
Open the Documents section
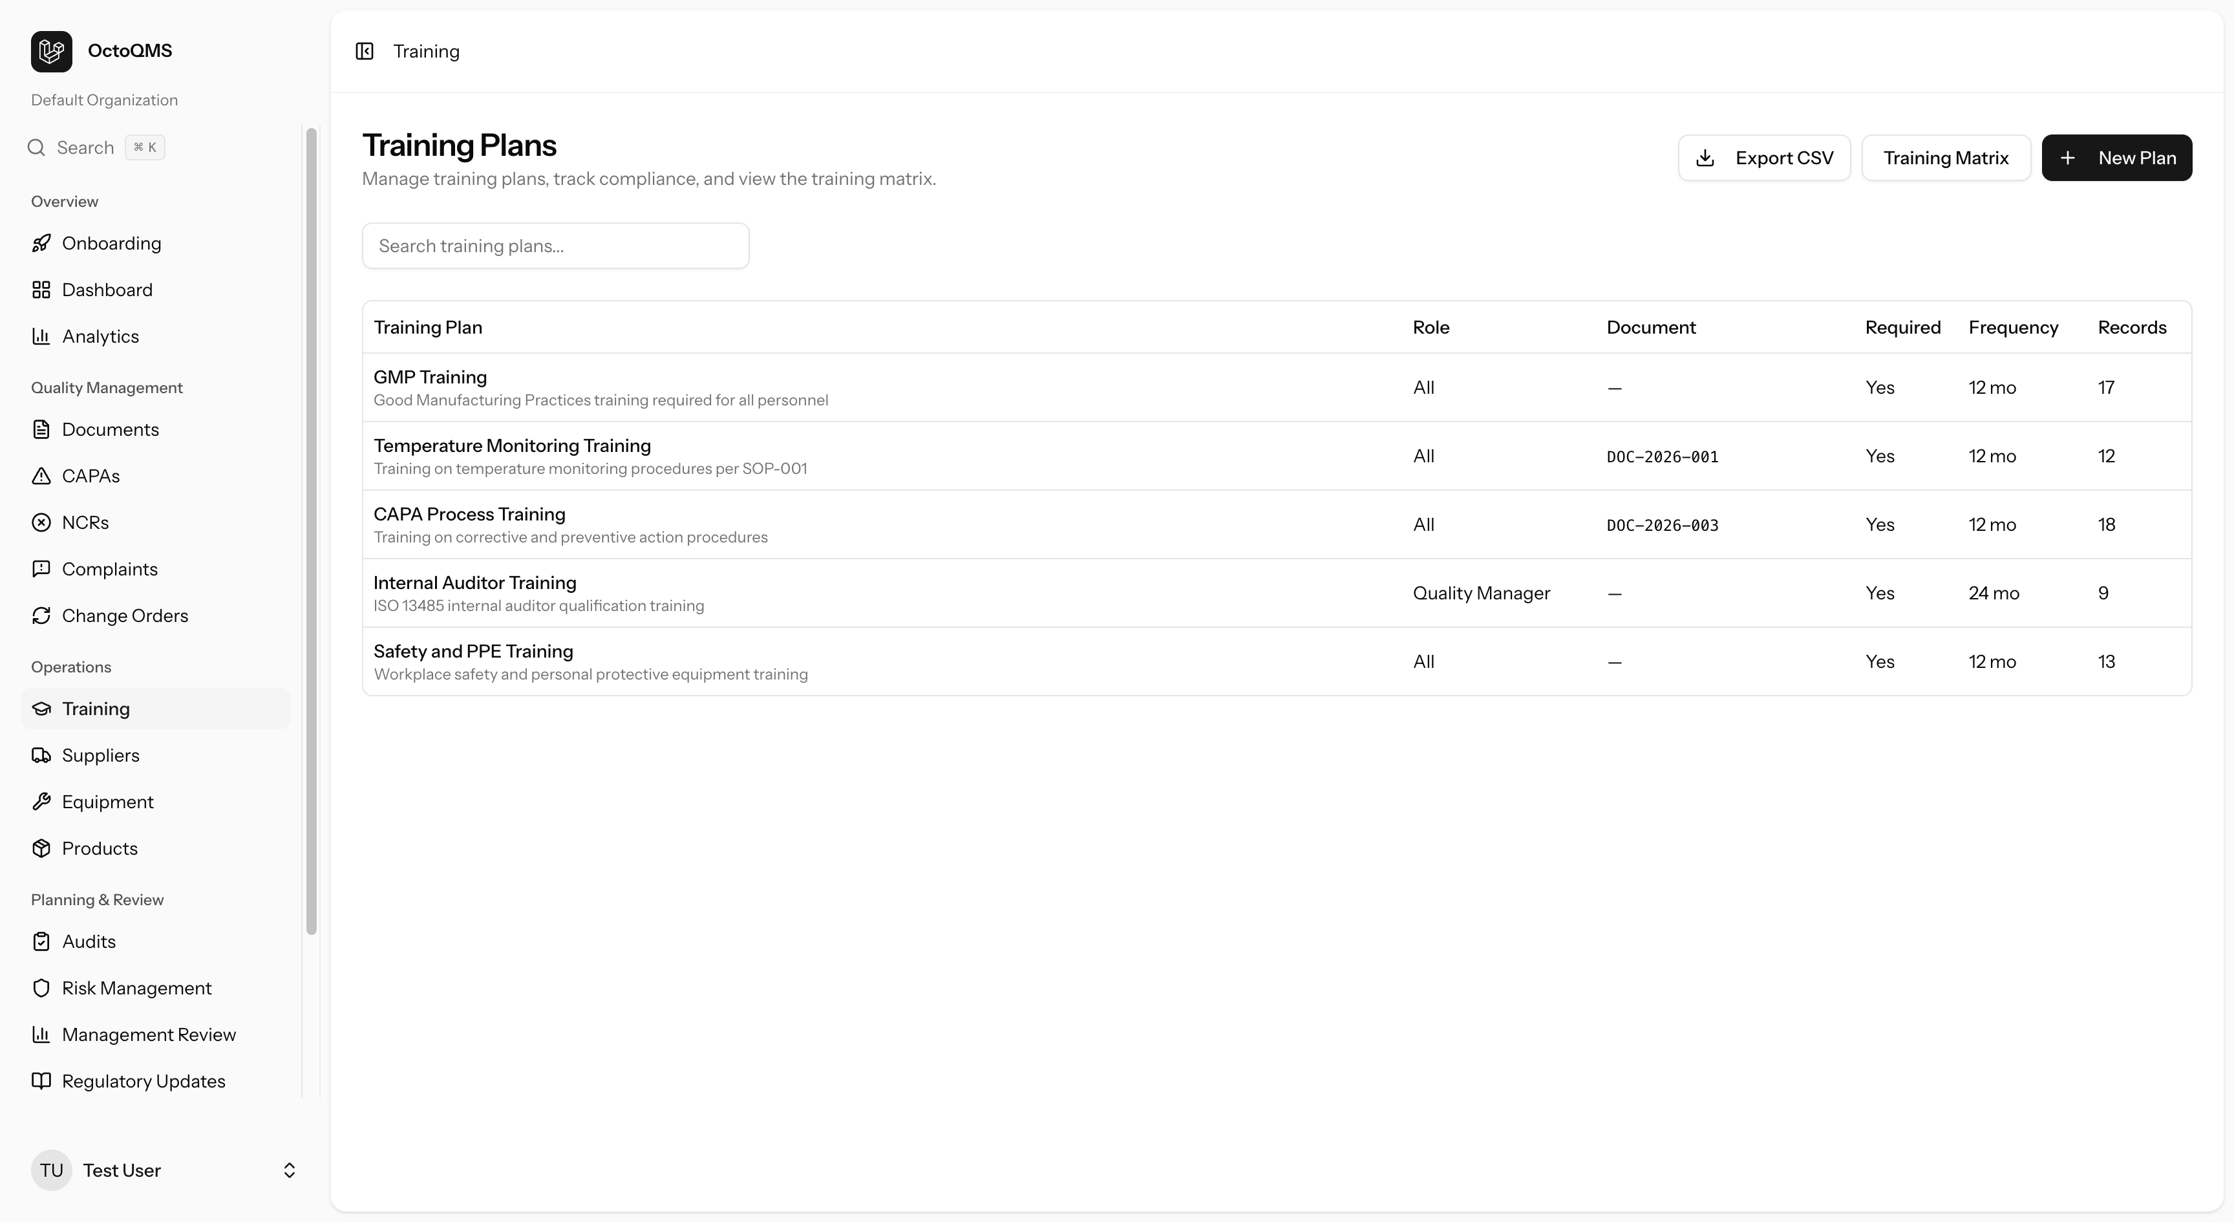click(x=156, y=429)
